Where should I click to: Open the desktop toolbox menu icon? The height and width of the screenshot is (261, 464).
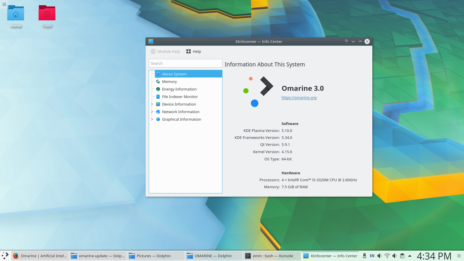point(4,4)
